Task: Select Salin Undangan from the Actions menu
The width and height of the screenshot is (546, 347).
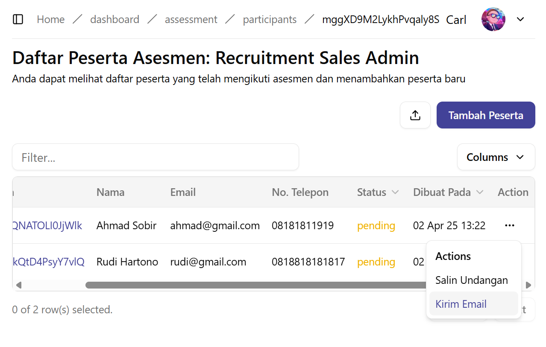Action: click(471, 280)
